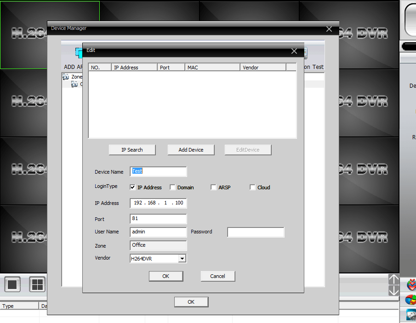416x323 pixels.
Task: Enable the ARSP login type checkbox
Action: click(213, 187)
